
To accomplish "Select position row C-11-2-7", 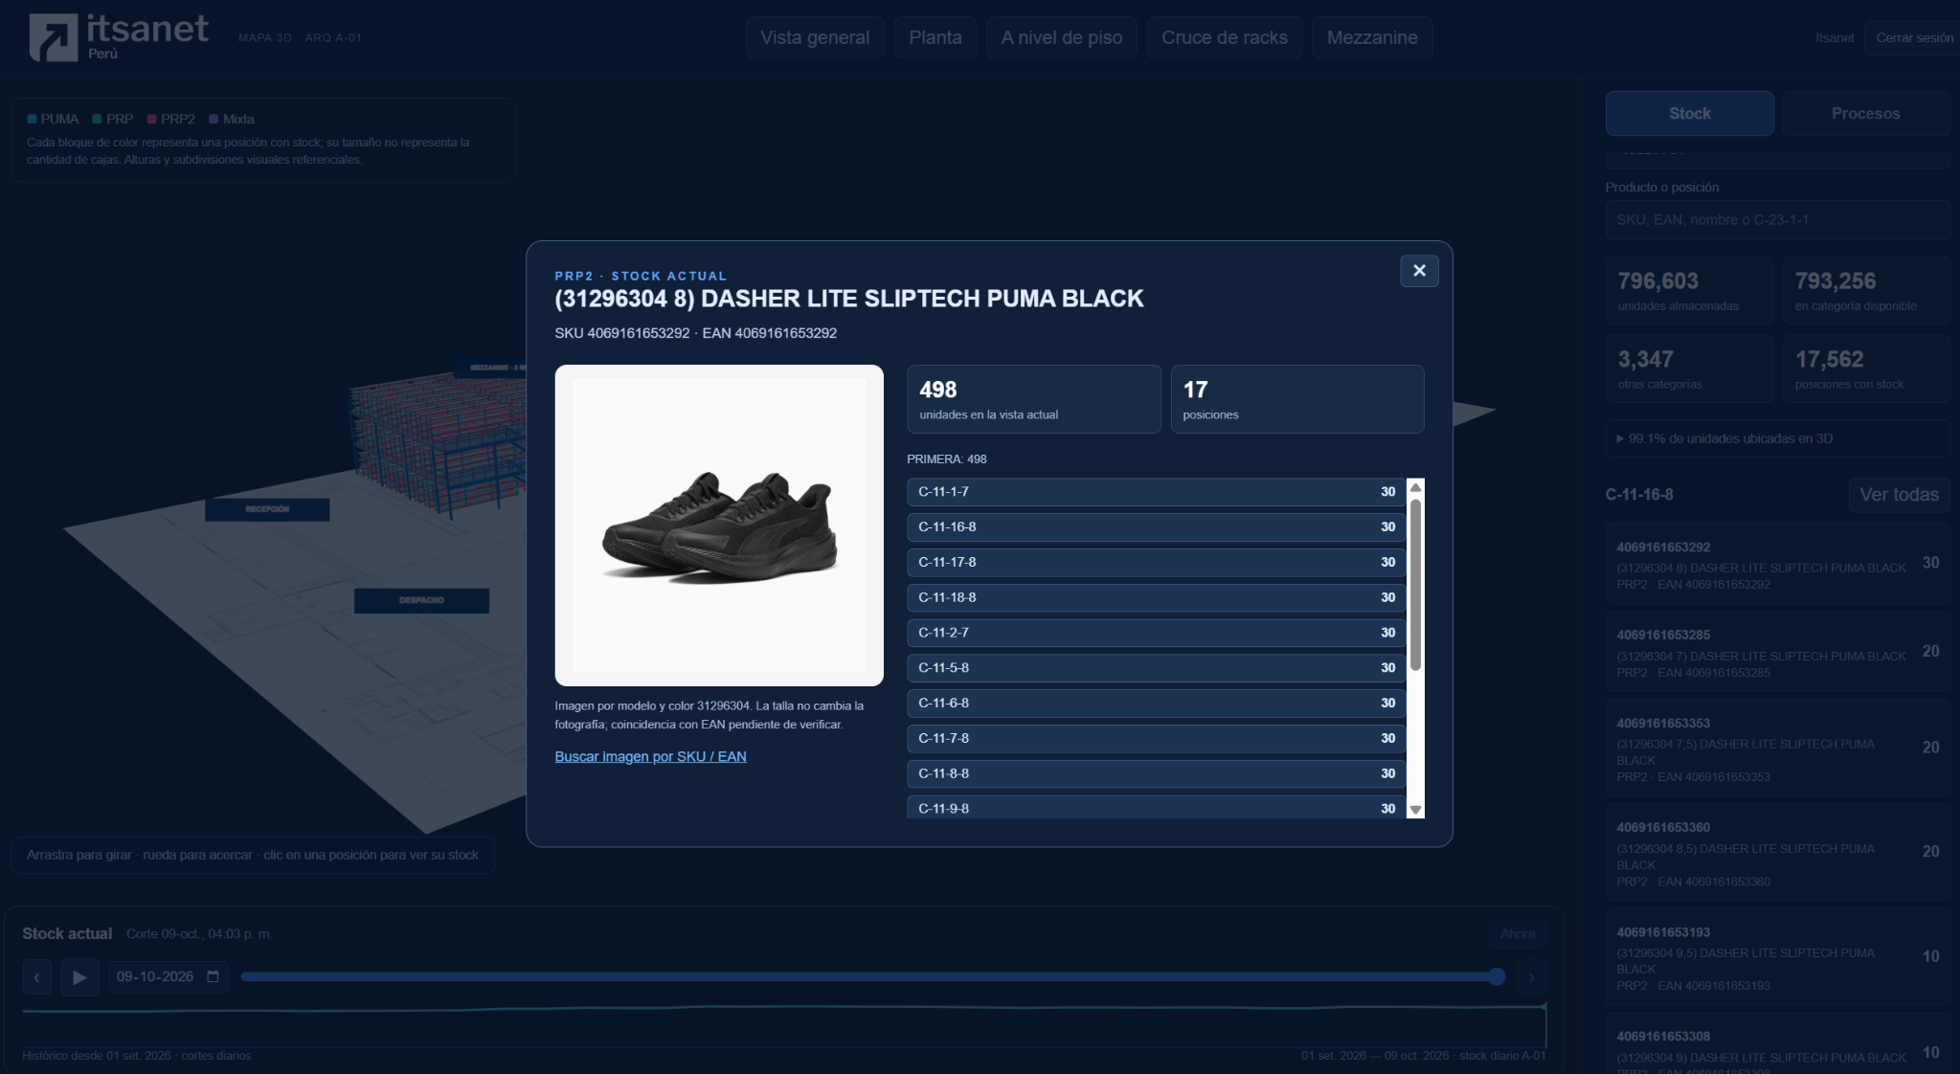I will coord(1156,633).
